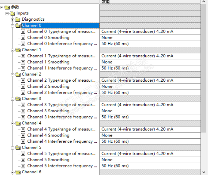Click the Channel 2 Interference frequency icon
The image size is (208, 175).
coord(23,93)
